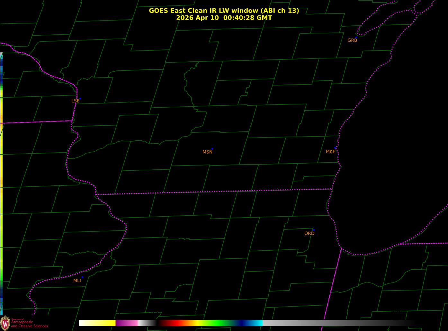Click the ORD station label
This screenshot has width=448, height=331.
coord(309,233)
